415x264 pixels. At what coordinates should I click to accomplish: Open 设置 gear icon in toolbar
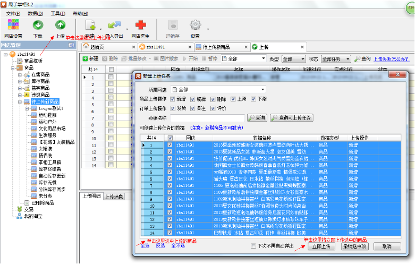point(195,25)
